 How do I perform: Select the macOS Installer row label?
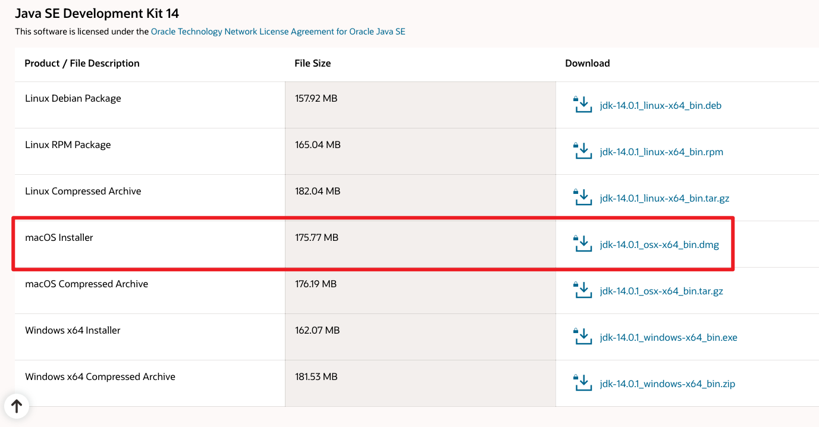(x=59, y=237)
